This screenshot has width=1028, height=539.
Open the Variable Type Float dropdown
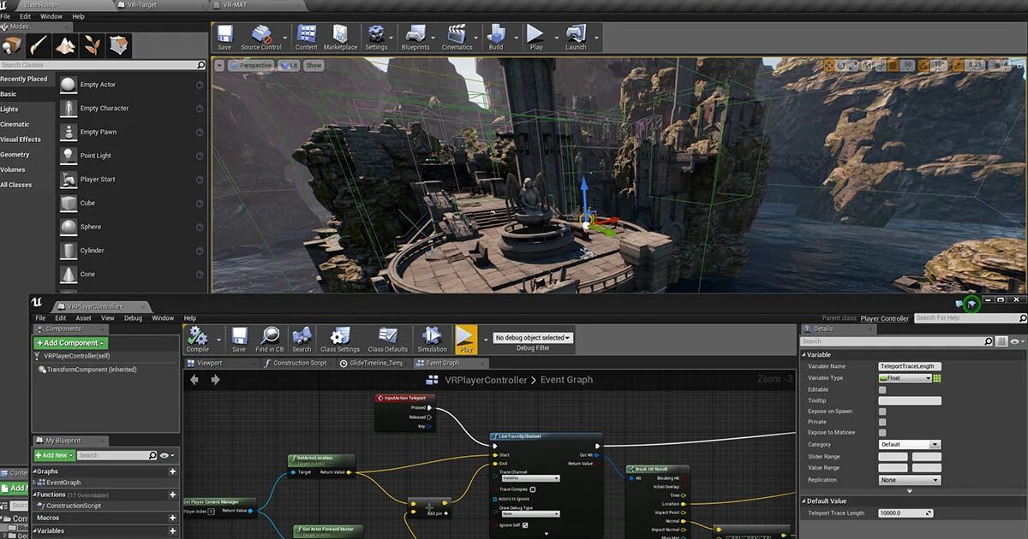click(905, 378)
